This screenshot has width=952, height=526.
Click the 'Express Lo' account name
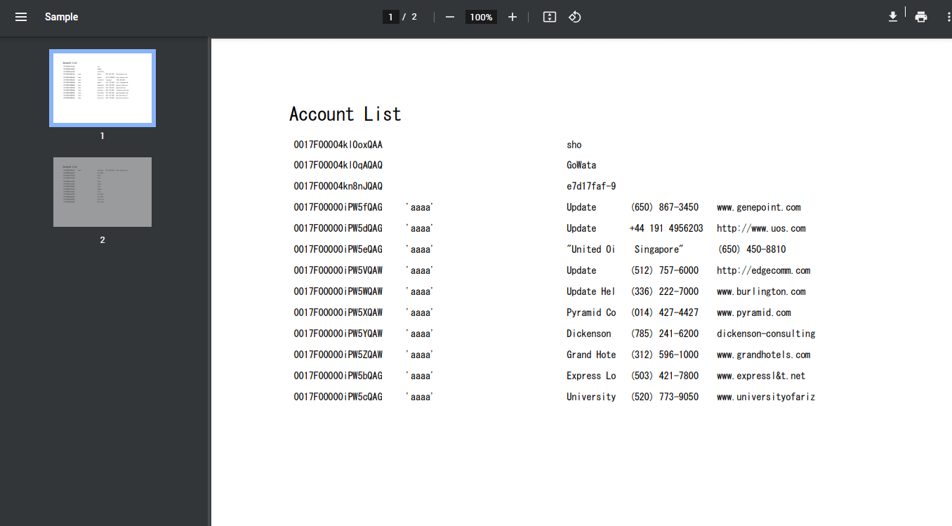[x=591, y=376]
